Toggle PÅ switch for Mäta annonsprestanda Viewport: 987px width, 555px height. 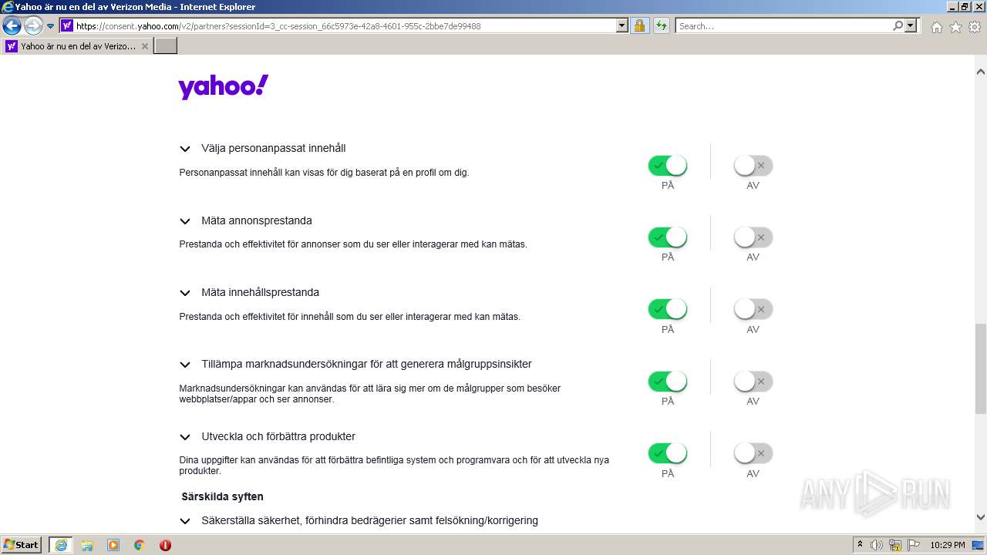(x=668, y=237)
